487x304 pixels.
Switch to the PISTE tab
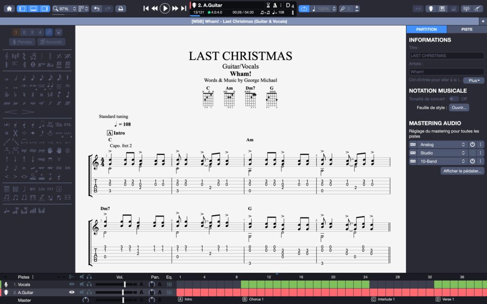[467, 29]
